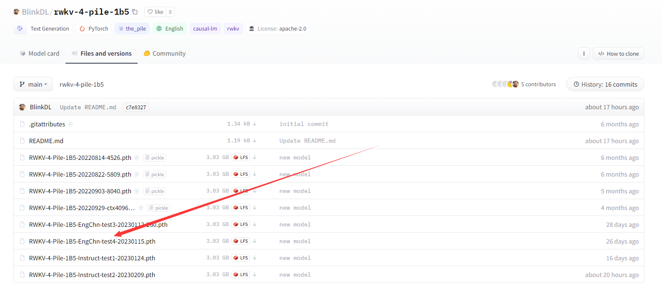Download Instruct-test2-20230209.pth via arrow icon
Image resolution: width=662 pixels, height=308 pixels.
255,275
